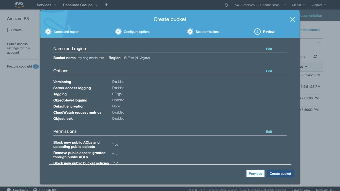Click the Create bucket dialog title
This screenshot has width=340, height=191.
point(170,19)
